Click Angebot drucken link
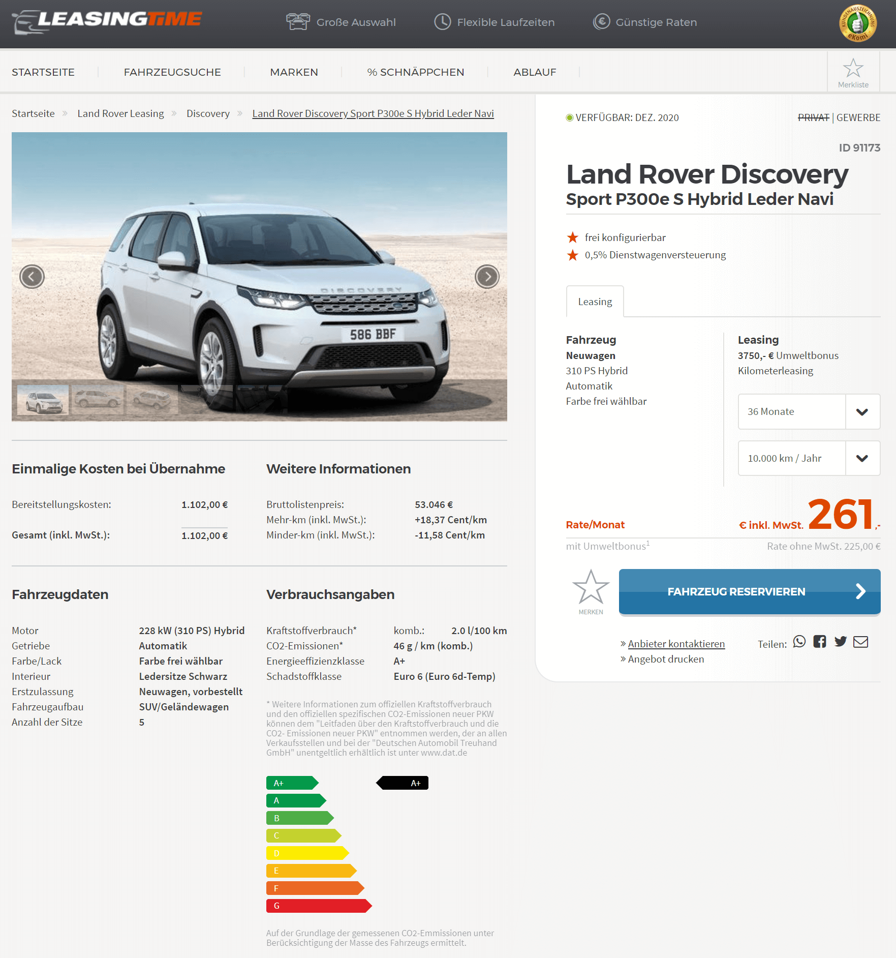Screen dimensions: 896x958 (666, 659)
